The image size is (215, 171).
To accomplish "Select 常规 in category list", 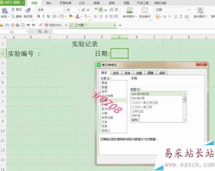I will click(114, 83).
